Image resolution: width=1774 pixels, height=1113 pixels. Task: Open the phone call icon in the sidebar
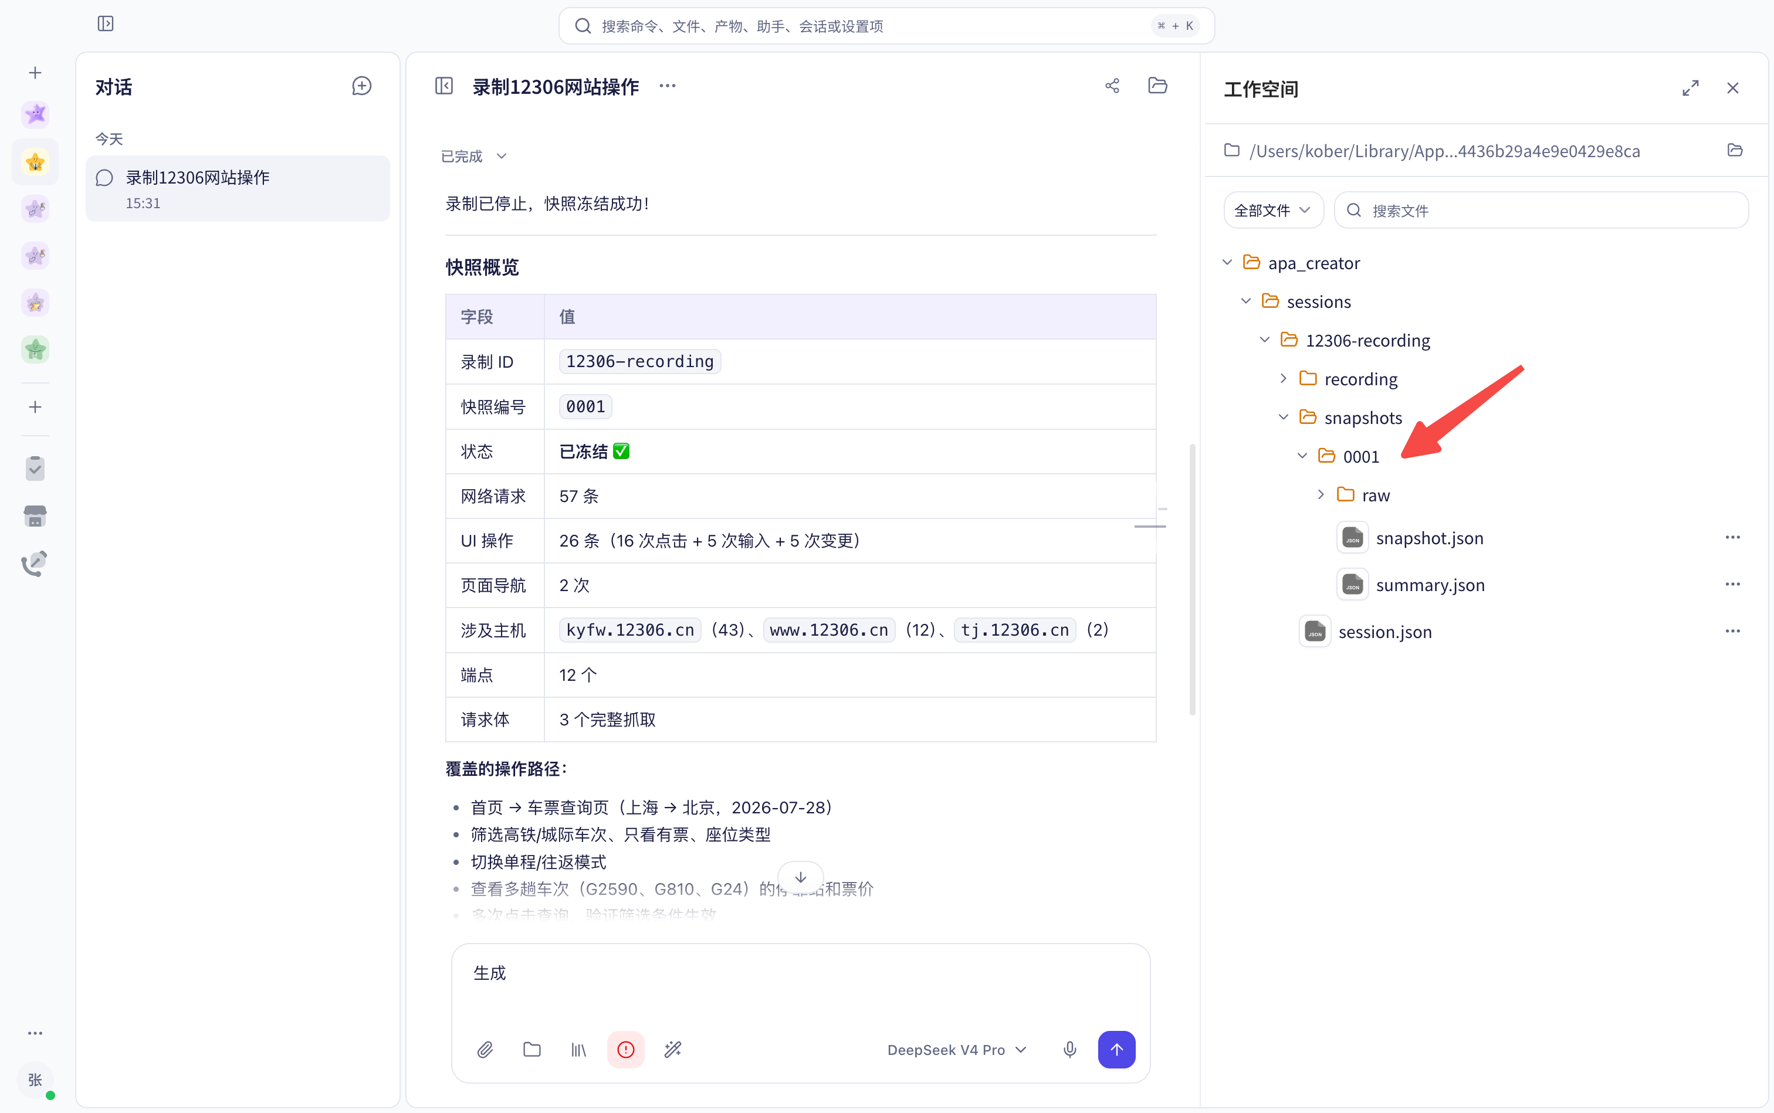[34, 563]
